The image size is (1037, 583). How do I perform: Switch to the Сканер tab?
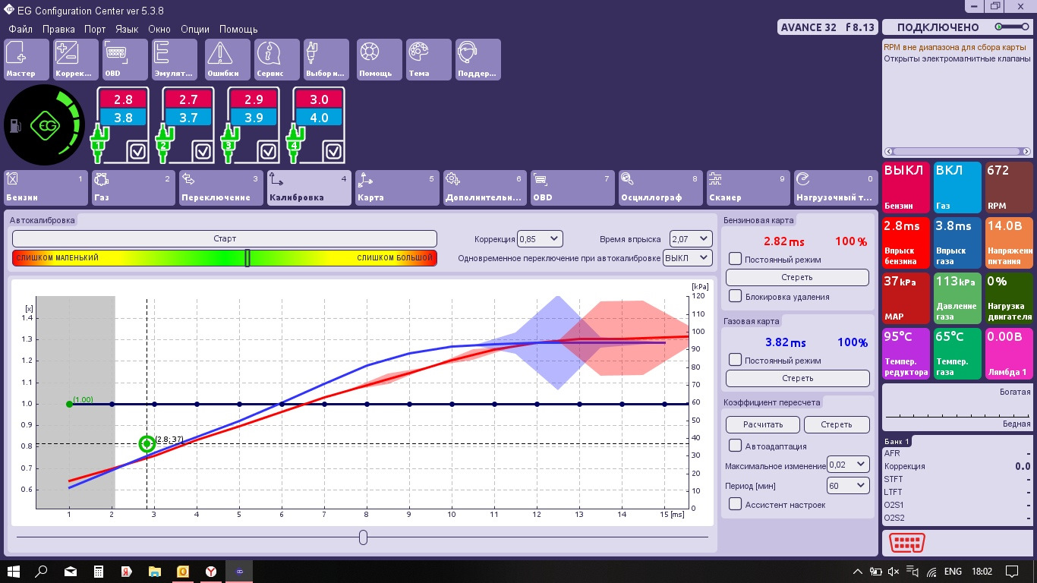click(x=748, y=188)
